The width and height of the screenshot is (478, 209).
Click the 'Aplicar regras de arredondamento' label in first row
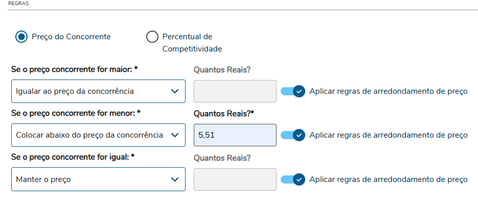[389, 91]
